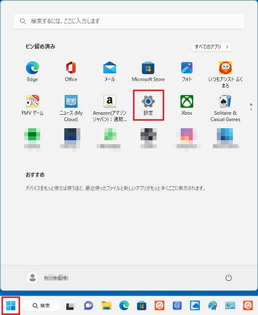The height and width of the screenshot is (315, 258).
Task: Open the メール app
Action: pos(109,71)
